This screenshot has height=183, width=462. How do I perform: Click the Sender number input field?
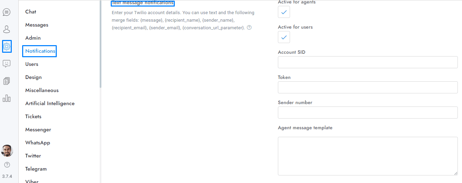coord(368,113)
